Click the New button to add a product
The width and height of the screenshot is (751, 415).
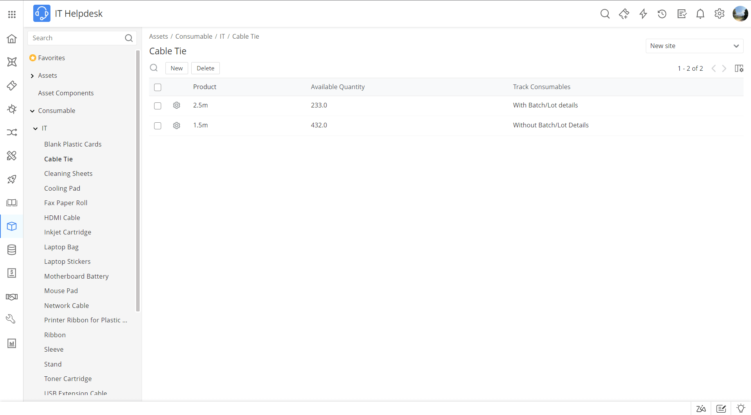pos(177,68)
